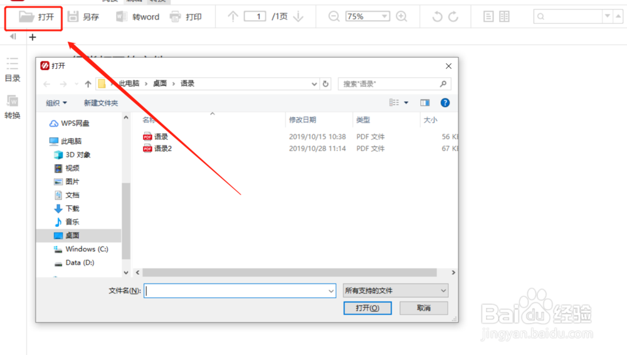627x355 pixels.
Task: Add a new tab with plus icon
Action: (33, 37)
